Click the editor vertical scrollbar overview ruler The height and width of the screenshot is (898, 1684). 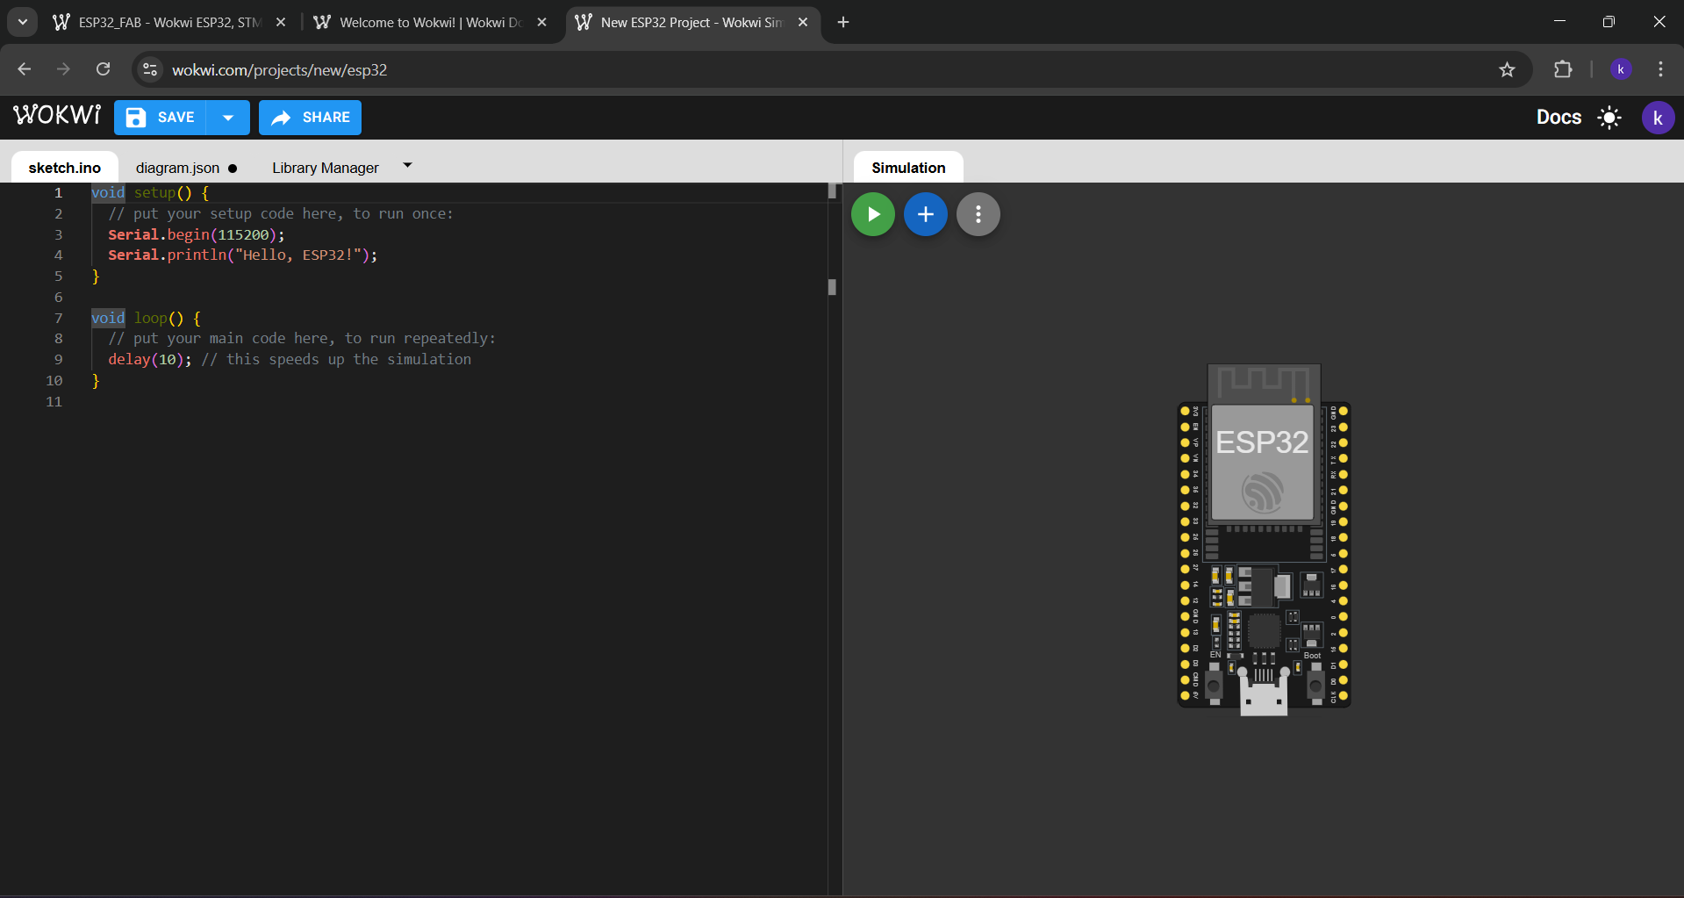tap(833, 539)
